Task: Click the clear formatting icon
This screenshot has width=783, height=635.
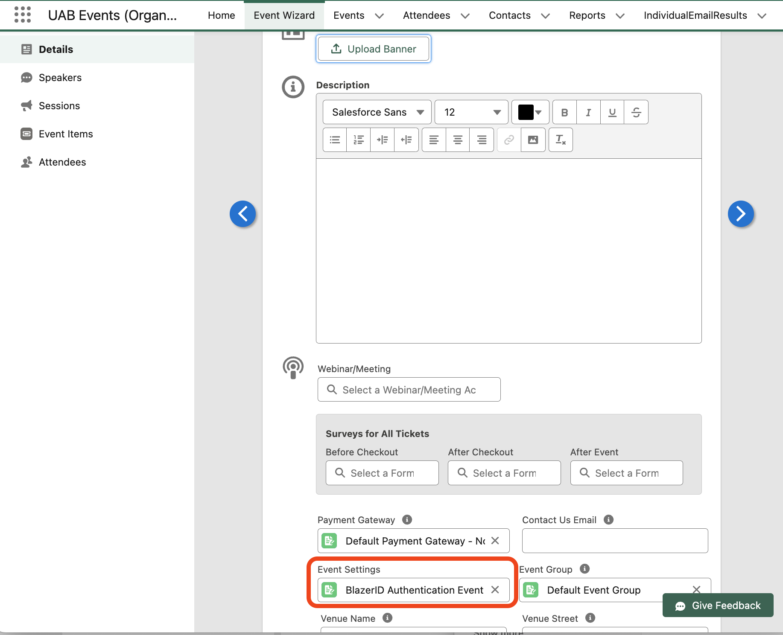Action: [560, 140]
